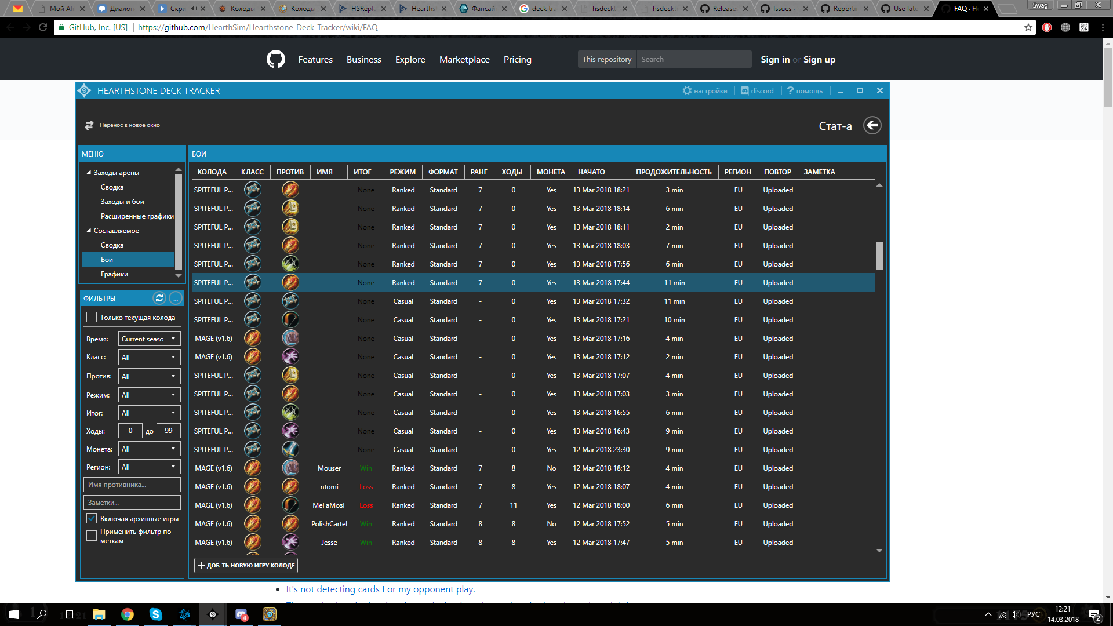Click the GitHub Sign in link
1113x626 pixels.
click(775, 59)
